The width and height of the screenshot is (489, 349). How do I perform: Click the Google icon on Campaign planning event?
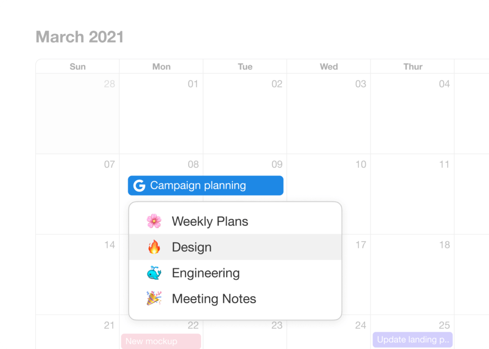pos(139,186)
